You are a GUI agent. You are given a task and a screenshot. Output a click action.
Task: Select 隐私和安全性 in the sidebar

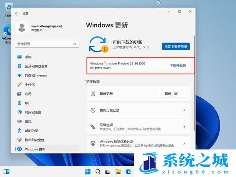coord(35,140)
